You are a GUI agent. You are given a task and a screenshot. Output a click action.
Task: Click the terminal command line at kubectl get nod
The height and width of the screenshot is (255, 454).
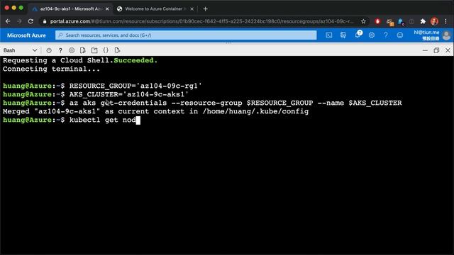(x=72, y=120)
